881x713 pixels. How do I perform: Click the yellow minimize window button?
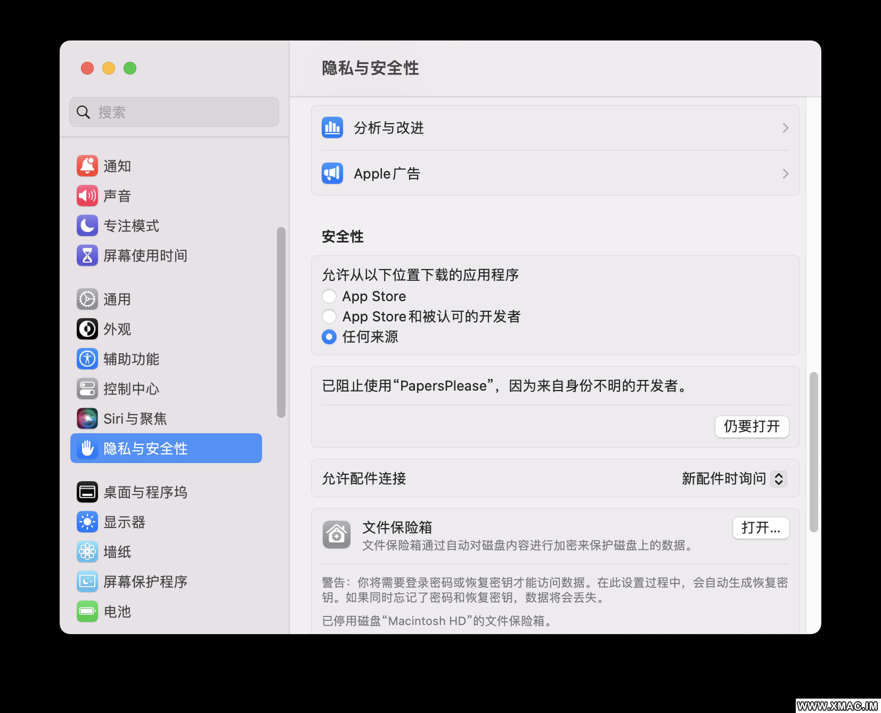point(109,68)
